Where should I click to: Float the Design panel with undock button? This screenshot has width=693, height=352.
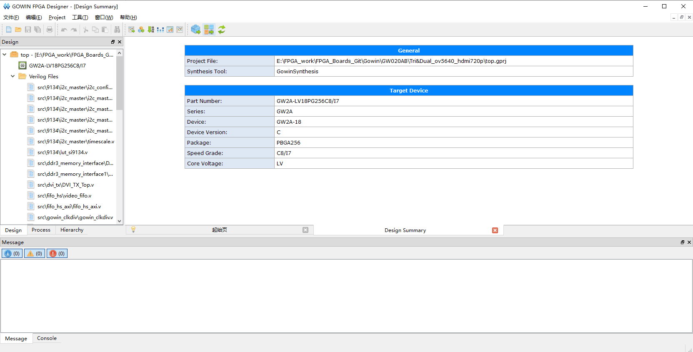click(x=113, y=42)
